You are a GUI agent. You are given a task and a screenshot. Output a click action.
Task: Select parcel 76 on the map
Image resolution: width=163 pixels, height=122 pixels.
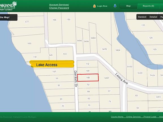pyautogui.click(x=89, y=105)
